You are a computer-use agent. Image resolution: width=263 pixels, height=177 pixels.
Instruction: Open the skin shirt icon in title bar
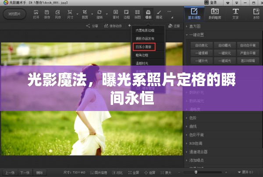[228, 3]
